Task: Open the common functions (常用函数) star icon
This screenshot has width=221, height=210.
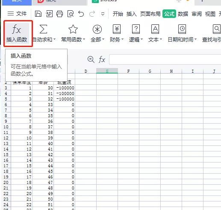Action: pos(73,29)
